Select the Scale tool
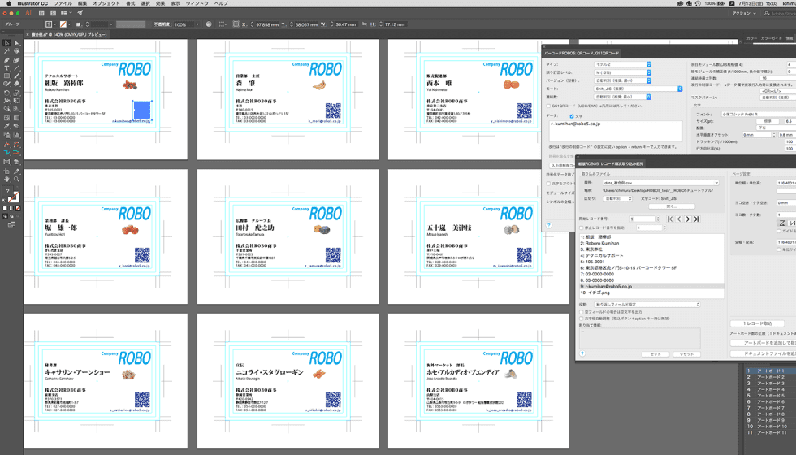Image resolution: width=796 pixels, height=455 pixels. [16, 93]
